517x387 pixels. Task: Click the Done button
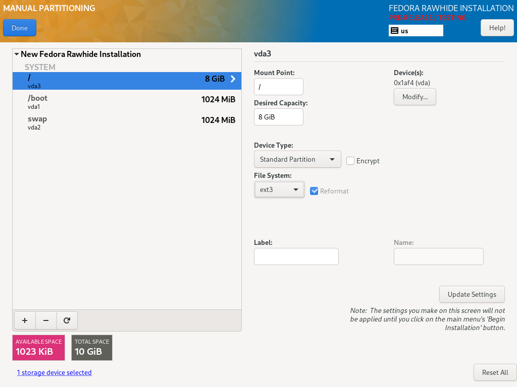(x=20, y=28)
